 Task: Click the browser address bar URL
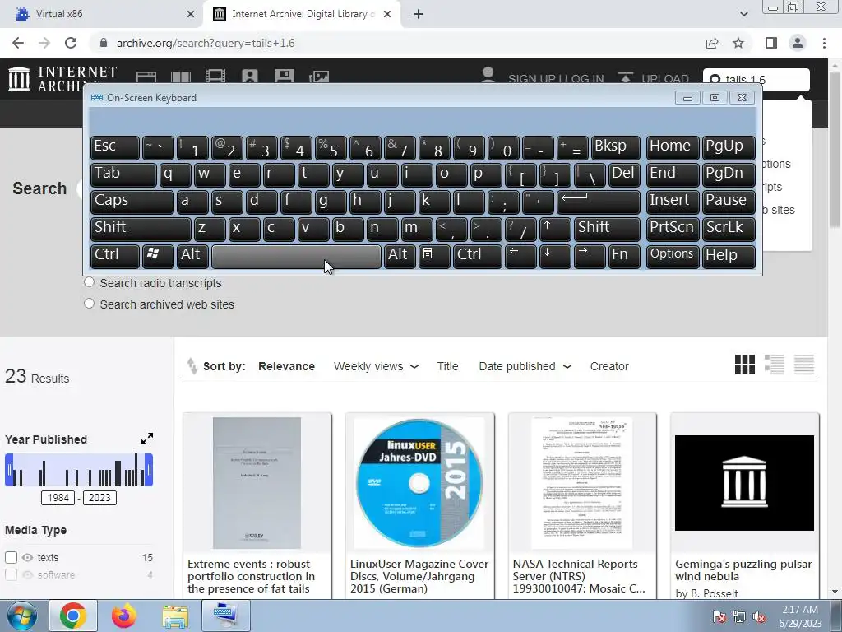206,43
